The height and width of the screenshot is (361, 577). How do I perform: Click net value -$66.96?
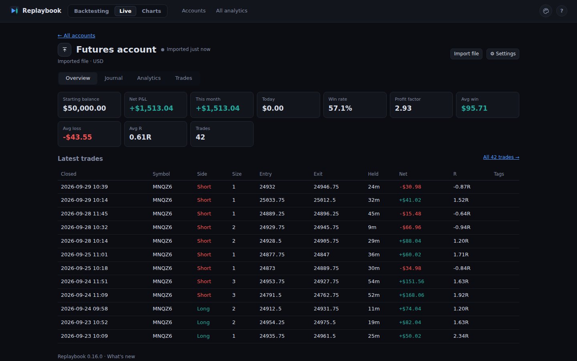tap(410, 227)
